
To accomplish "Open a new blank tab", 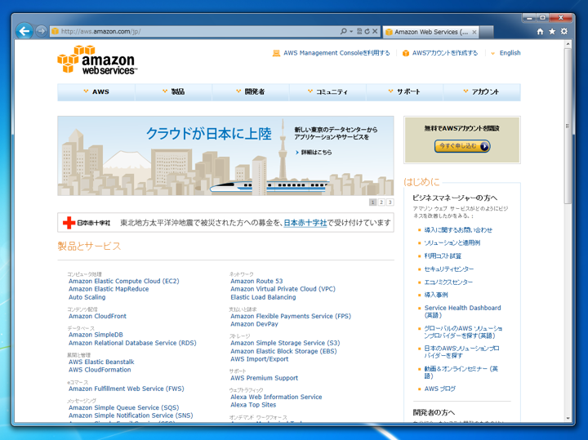I will point(487,32).
